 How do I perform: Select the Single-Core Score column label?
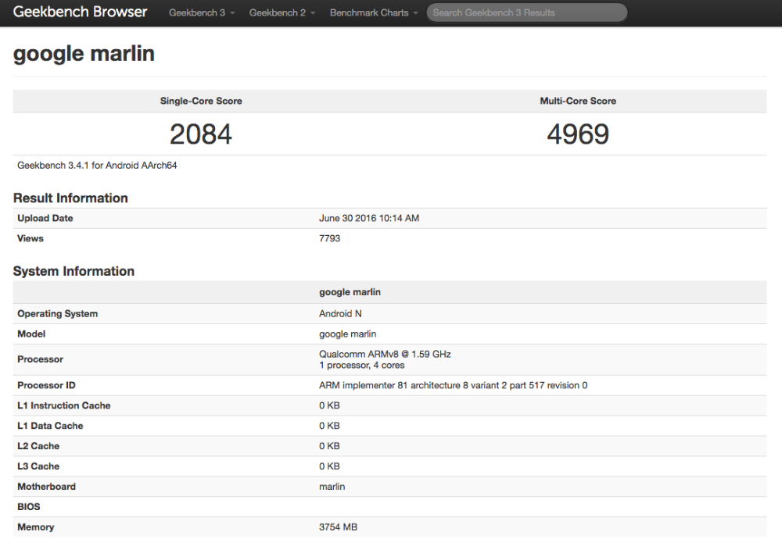201,101
